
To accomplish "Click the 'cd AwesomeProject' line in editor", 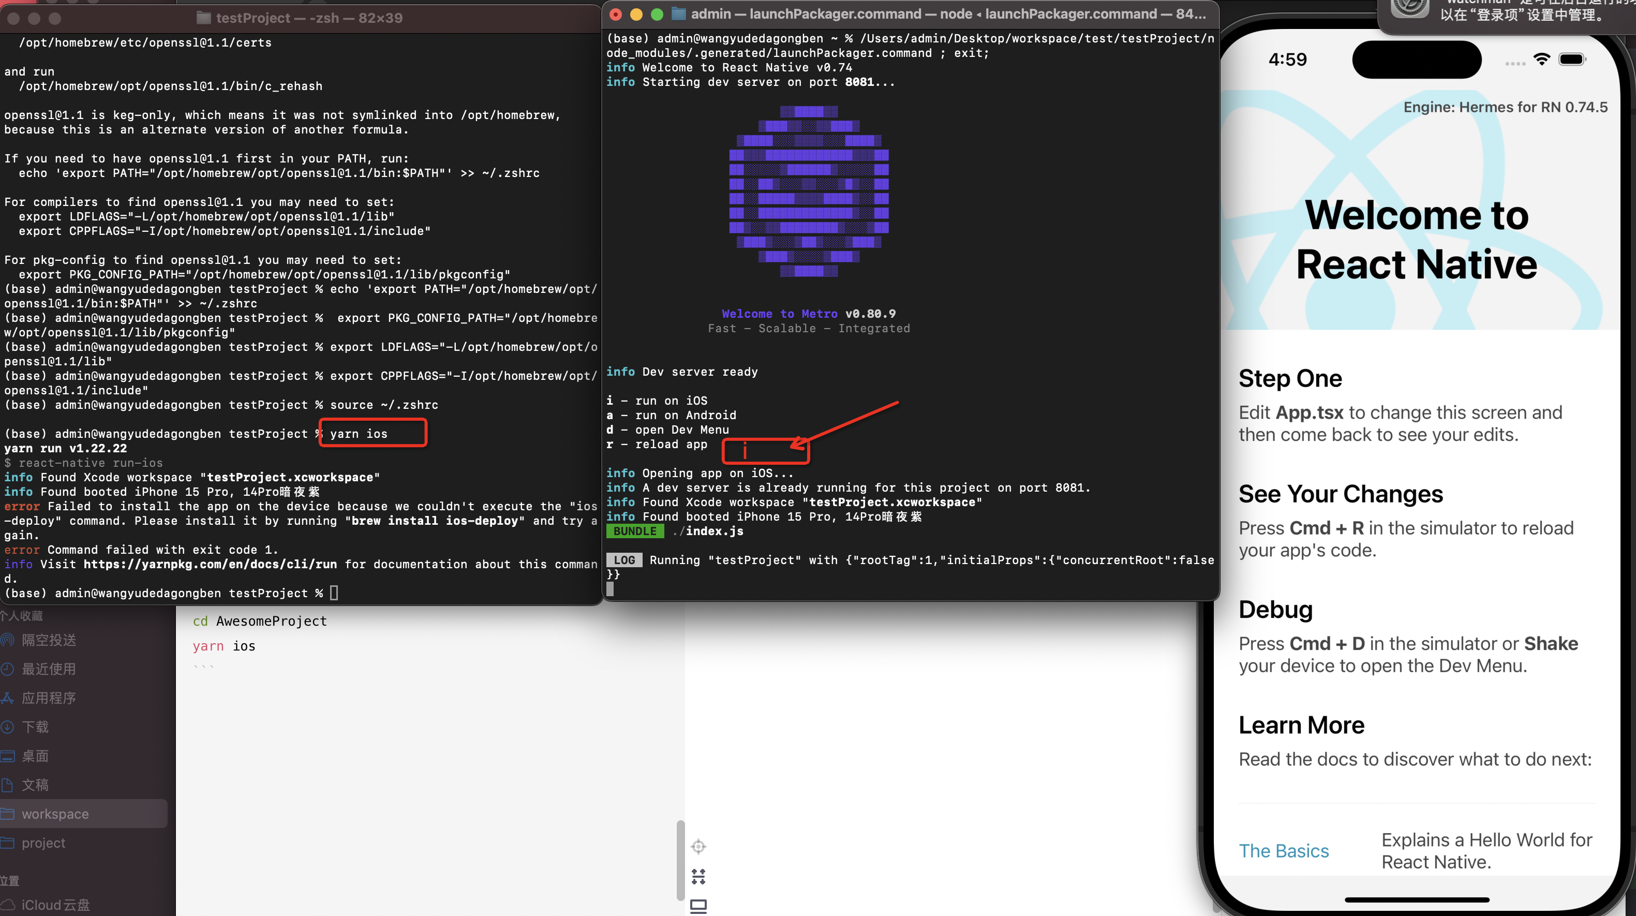I will pos(260,620).
